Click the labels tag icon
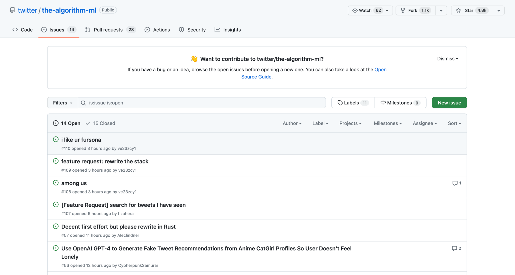The width and height of the screenshot is (515, 275). click(x=340, y=103)
